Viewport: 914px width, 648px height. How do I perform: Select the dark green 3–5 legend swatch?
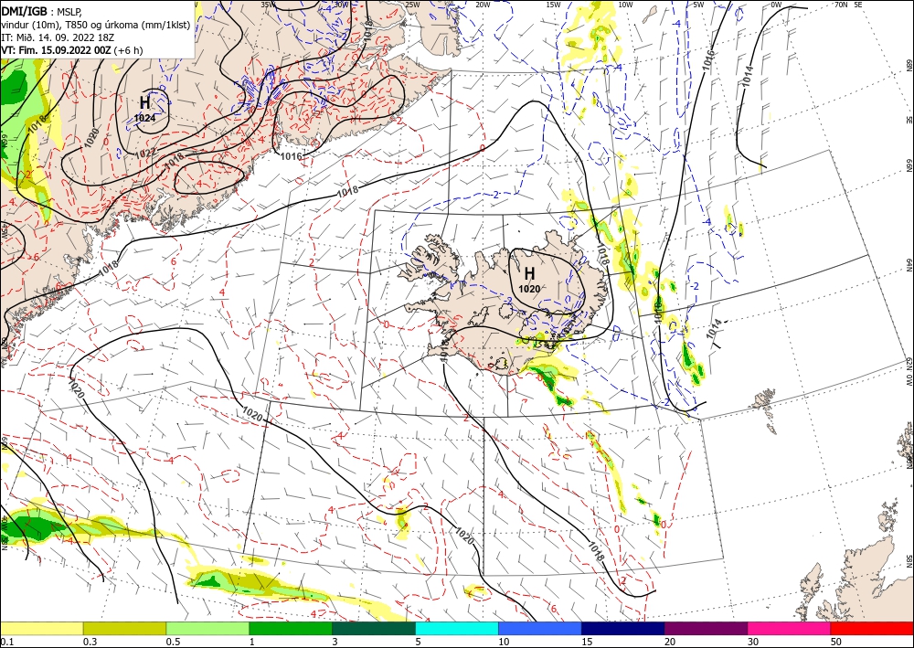[374, 628]
